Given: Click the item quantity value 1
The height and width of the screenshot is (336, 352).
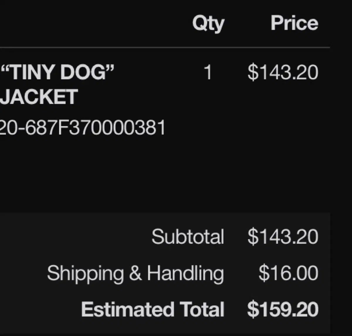Looking at the screenshot, I should (x=208, y=72).
